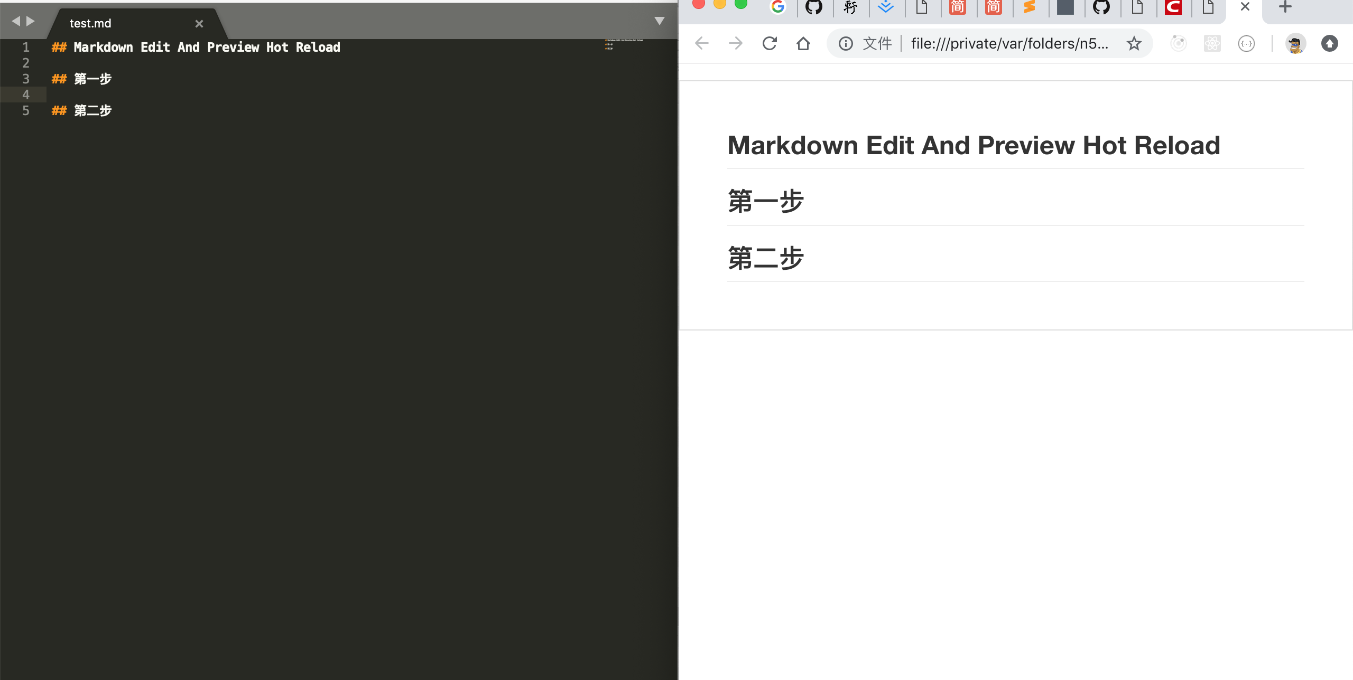Screen dimensions: 1353x680
Task: Switch to the red C logo tab
Action: click(1173, 7)
